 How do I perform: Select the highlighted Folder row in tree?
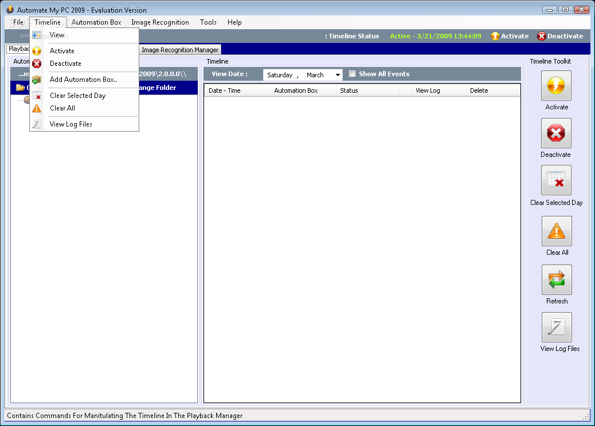(x=104, y=88)
